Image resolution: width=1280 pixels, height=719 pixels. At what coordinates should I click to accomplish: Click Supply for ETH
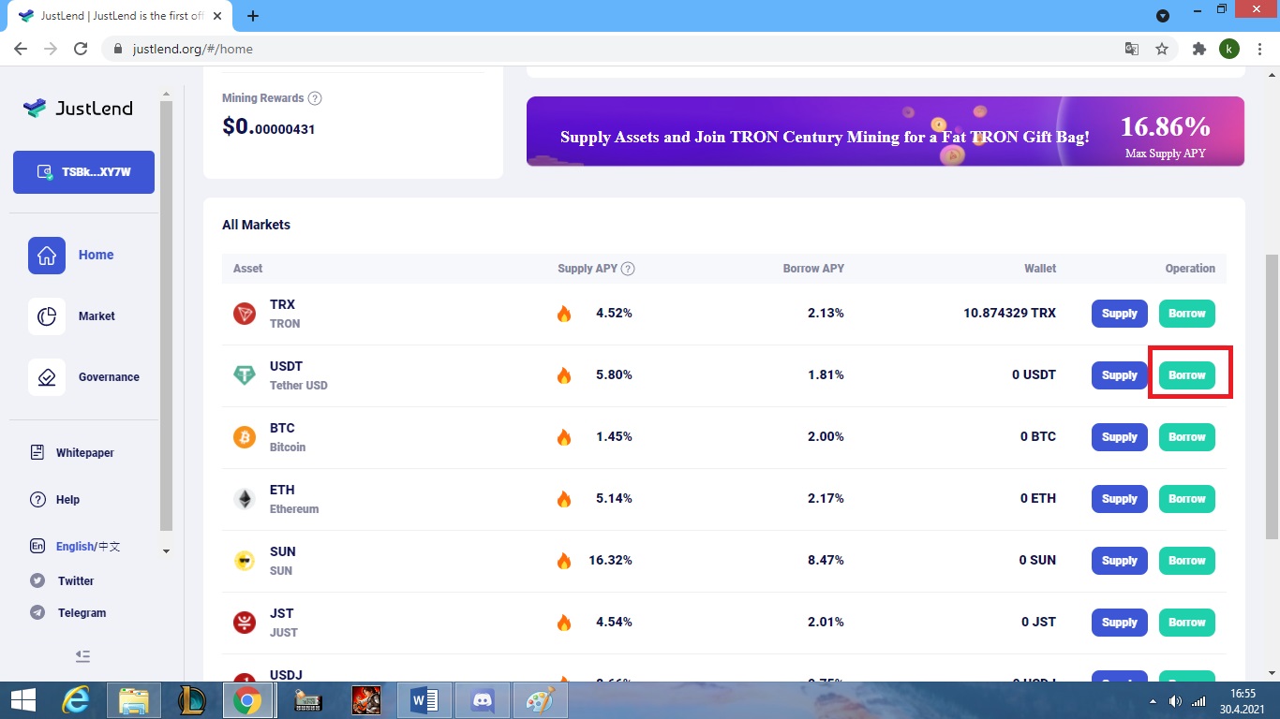pyautogui.click(x=1120, y=499)
